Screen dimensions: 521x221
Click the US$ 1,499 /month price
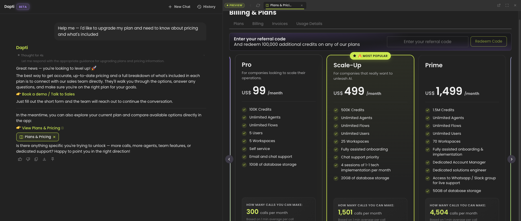[x=452, y=91]
